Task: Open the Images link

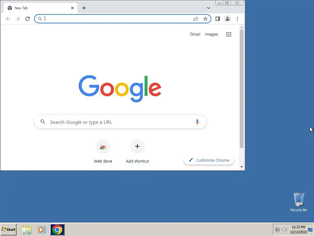Action: 211,34
